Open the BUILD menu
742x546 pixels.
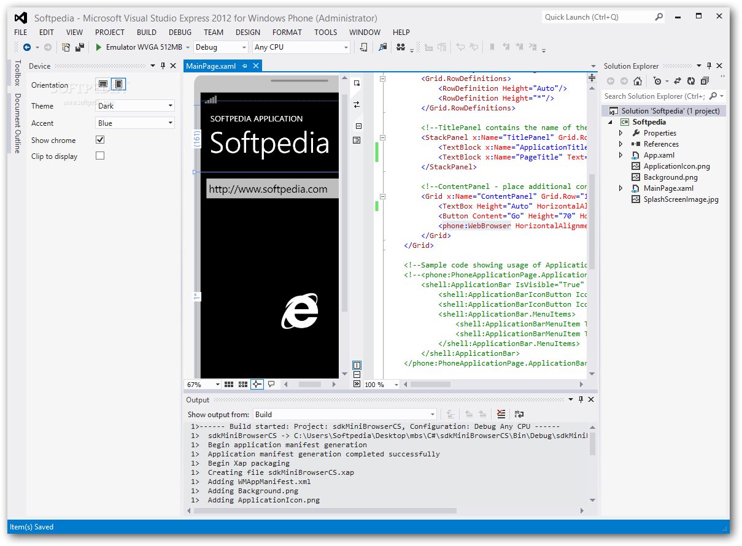click(147, 32)
